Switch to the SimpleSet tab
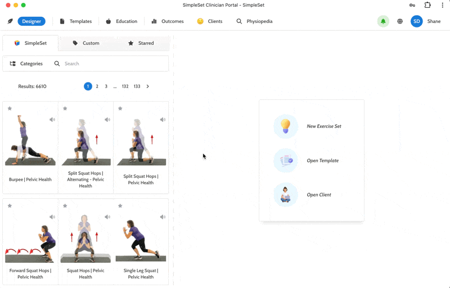This screenshot has height=288, width=450. [x=30, y=43]
